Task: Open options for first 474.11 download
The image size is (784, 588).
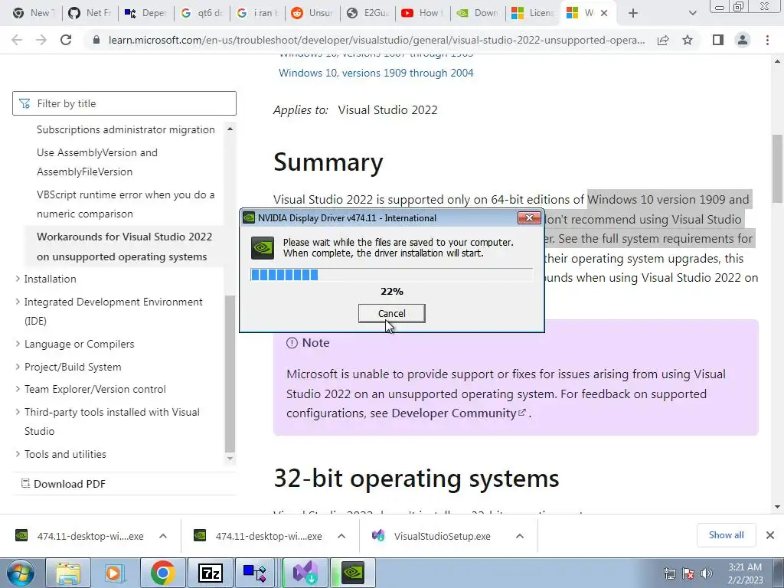Action: [x=163, y=536]
